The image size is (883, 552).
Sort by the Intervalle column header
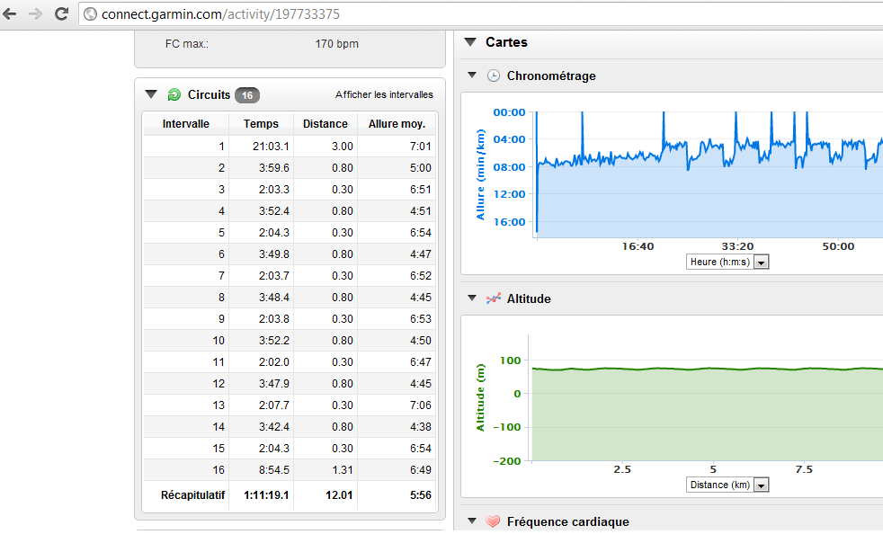click(x=186, y=124)
